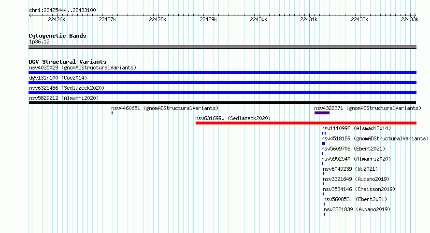Click the chr1:22425444..22433100 coordinate label

point(62,10)
